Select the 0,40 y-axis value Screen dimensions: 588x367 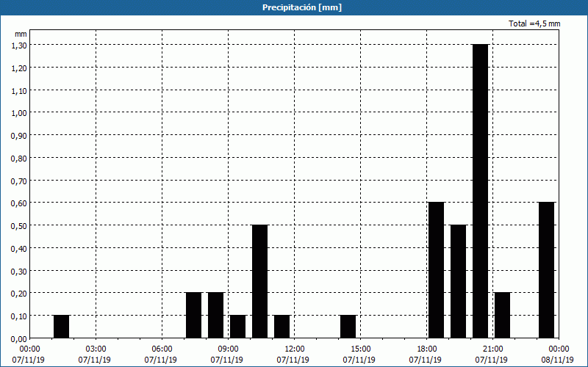[19, 248]
